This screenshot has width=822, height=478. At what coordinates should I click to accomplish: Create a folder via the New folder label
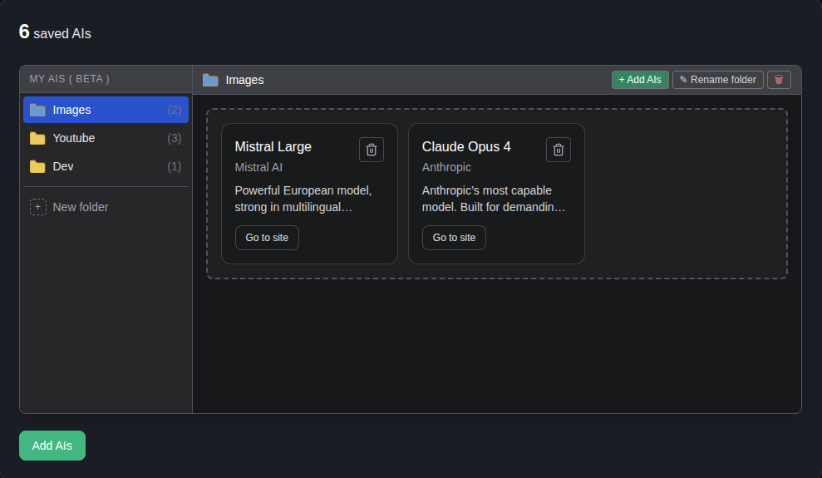pos(81,207)
